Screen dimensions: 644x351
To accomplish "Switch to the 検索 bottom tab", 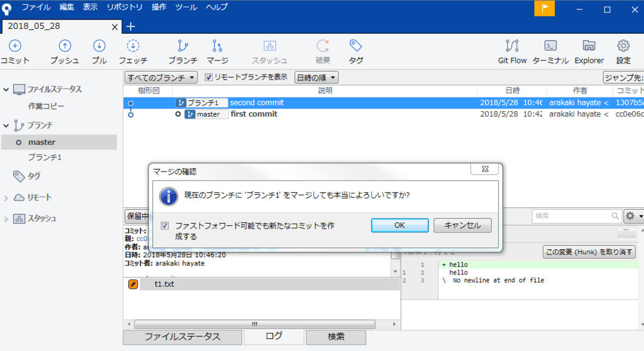I will pyautogui.click(x=336, y=337).
